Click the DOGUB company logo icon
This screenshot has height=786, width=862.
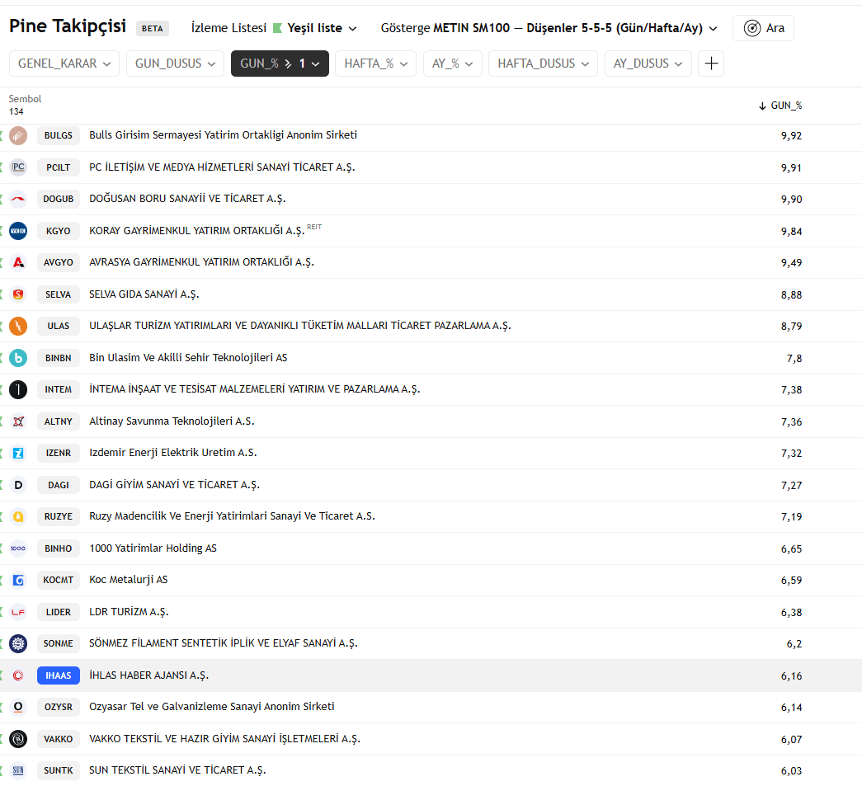[x=18, y=199]
